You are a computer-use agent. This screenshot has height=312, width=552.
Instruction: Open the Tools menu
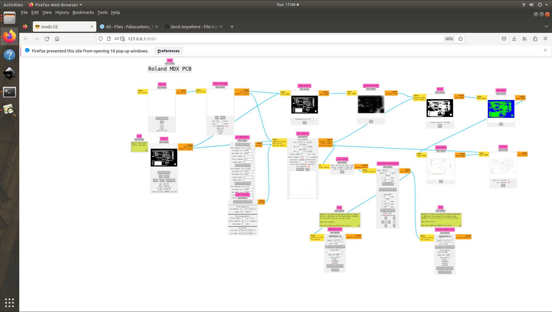[102, 12]
